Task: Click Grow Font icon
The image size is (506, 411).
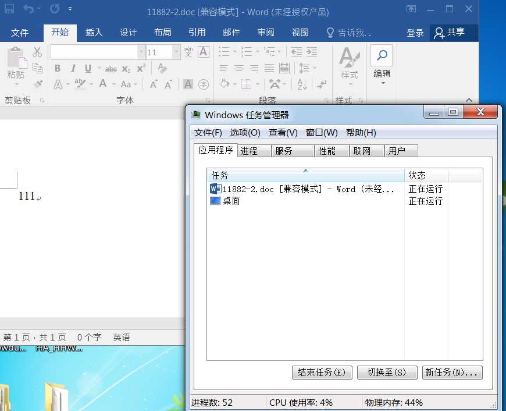Action: 154,84
